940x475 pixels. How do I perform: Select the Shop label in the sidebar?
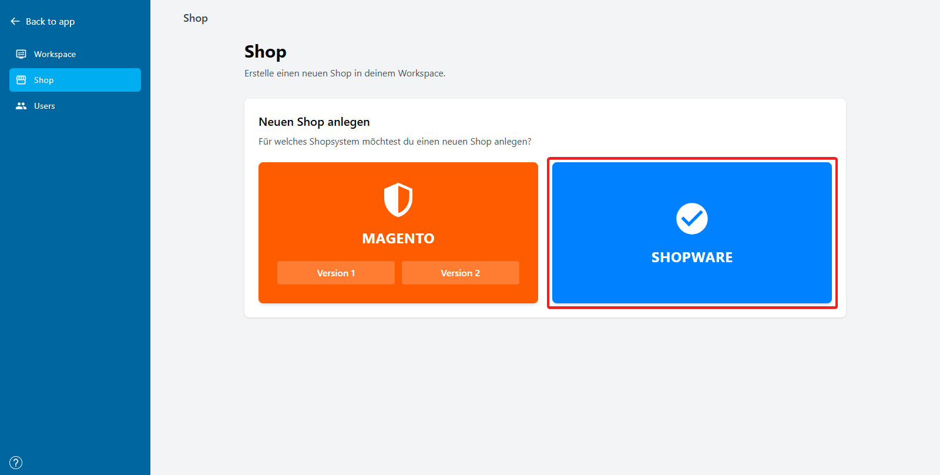click(x=43, y=80)
